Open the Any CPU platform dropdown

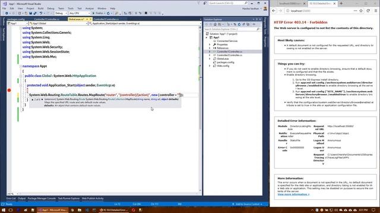click(x=80, y=13)
